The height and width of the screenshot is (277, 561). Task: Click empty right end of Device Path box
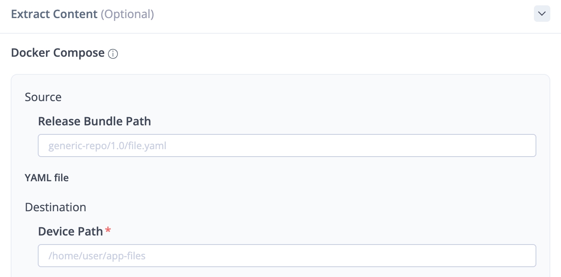tap(493, 256)
